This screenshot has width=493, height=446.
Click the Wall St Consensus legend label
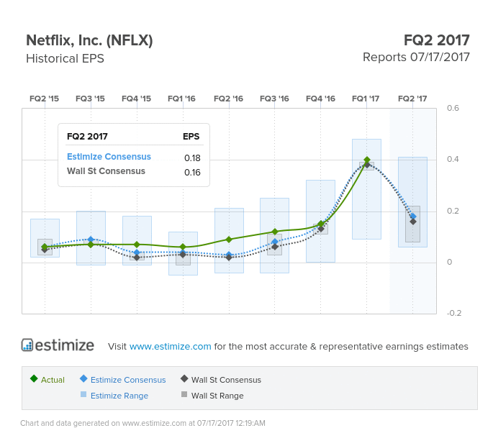[226, 380]
